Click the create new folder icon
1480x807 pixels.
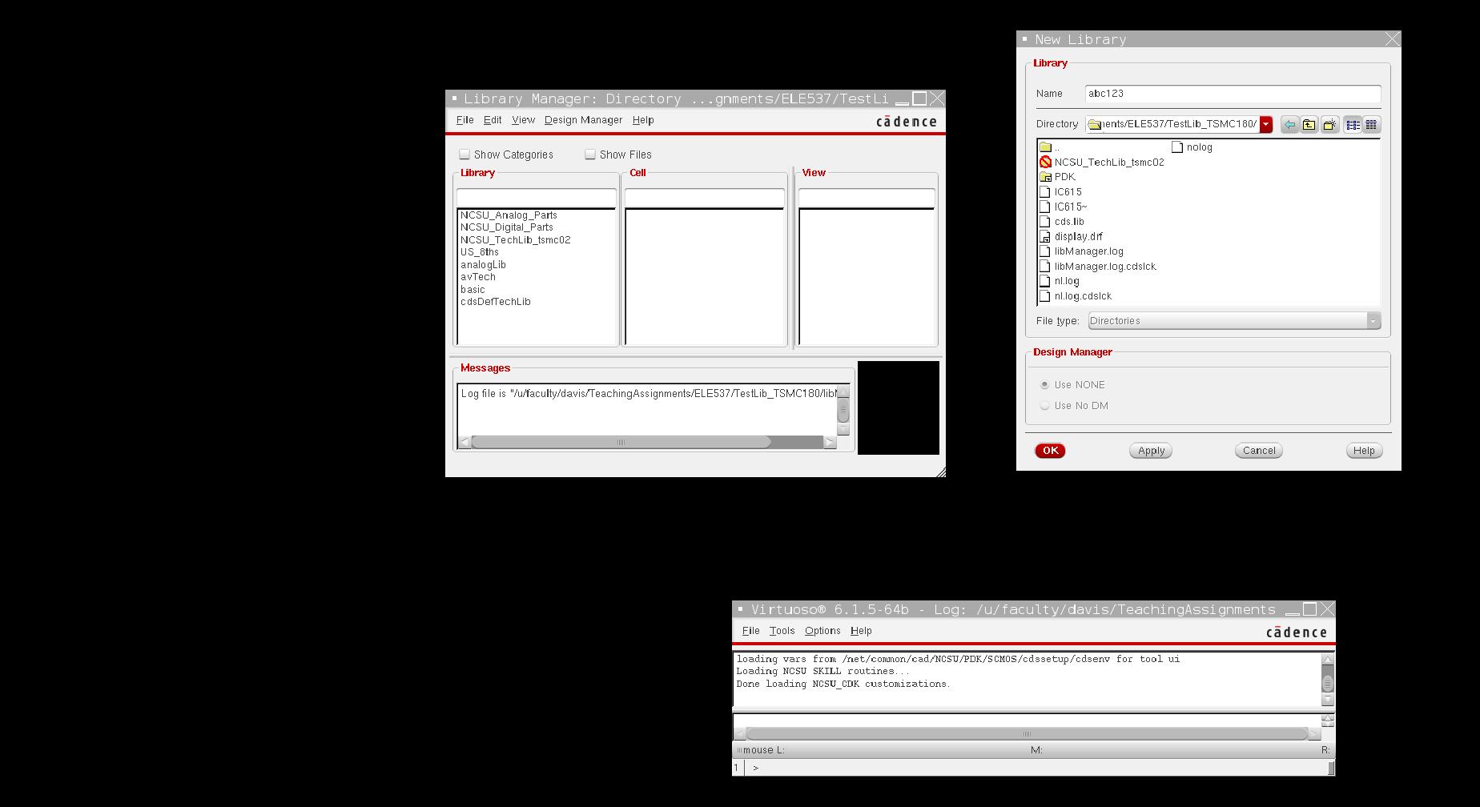pyautogui.click(x=1329, y=125)
